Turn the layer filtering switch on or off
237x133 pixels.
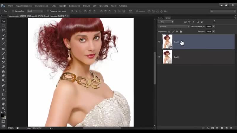point(214,22)
